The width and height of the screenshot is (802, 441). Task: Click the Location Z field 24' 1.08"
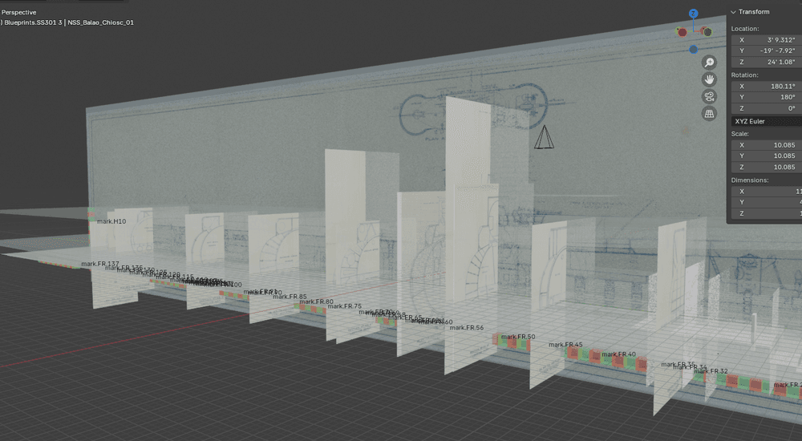click(767, 62)
